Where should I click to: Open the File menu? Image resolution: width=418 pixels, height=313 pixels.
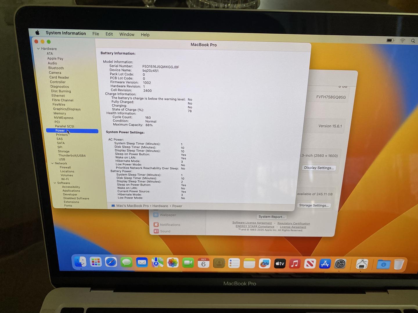coord(96,34)
